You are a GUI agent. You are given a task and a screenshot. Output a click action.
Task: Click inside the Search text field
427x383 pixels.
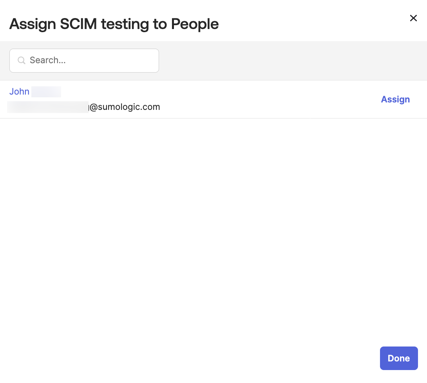(84, 60)
